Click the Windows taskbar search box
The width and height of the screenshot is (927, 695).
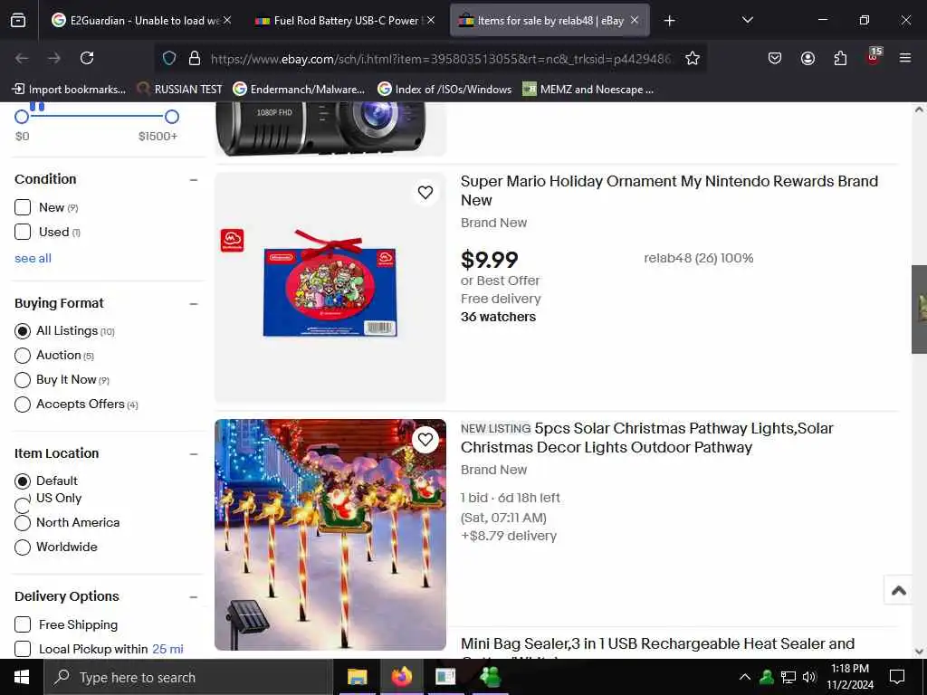[x=188, y=677]
